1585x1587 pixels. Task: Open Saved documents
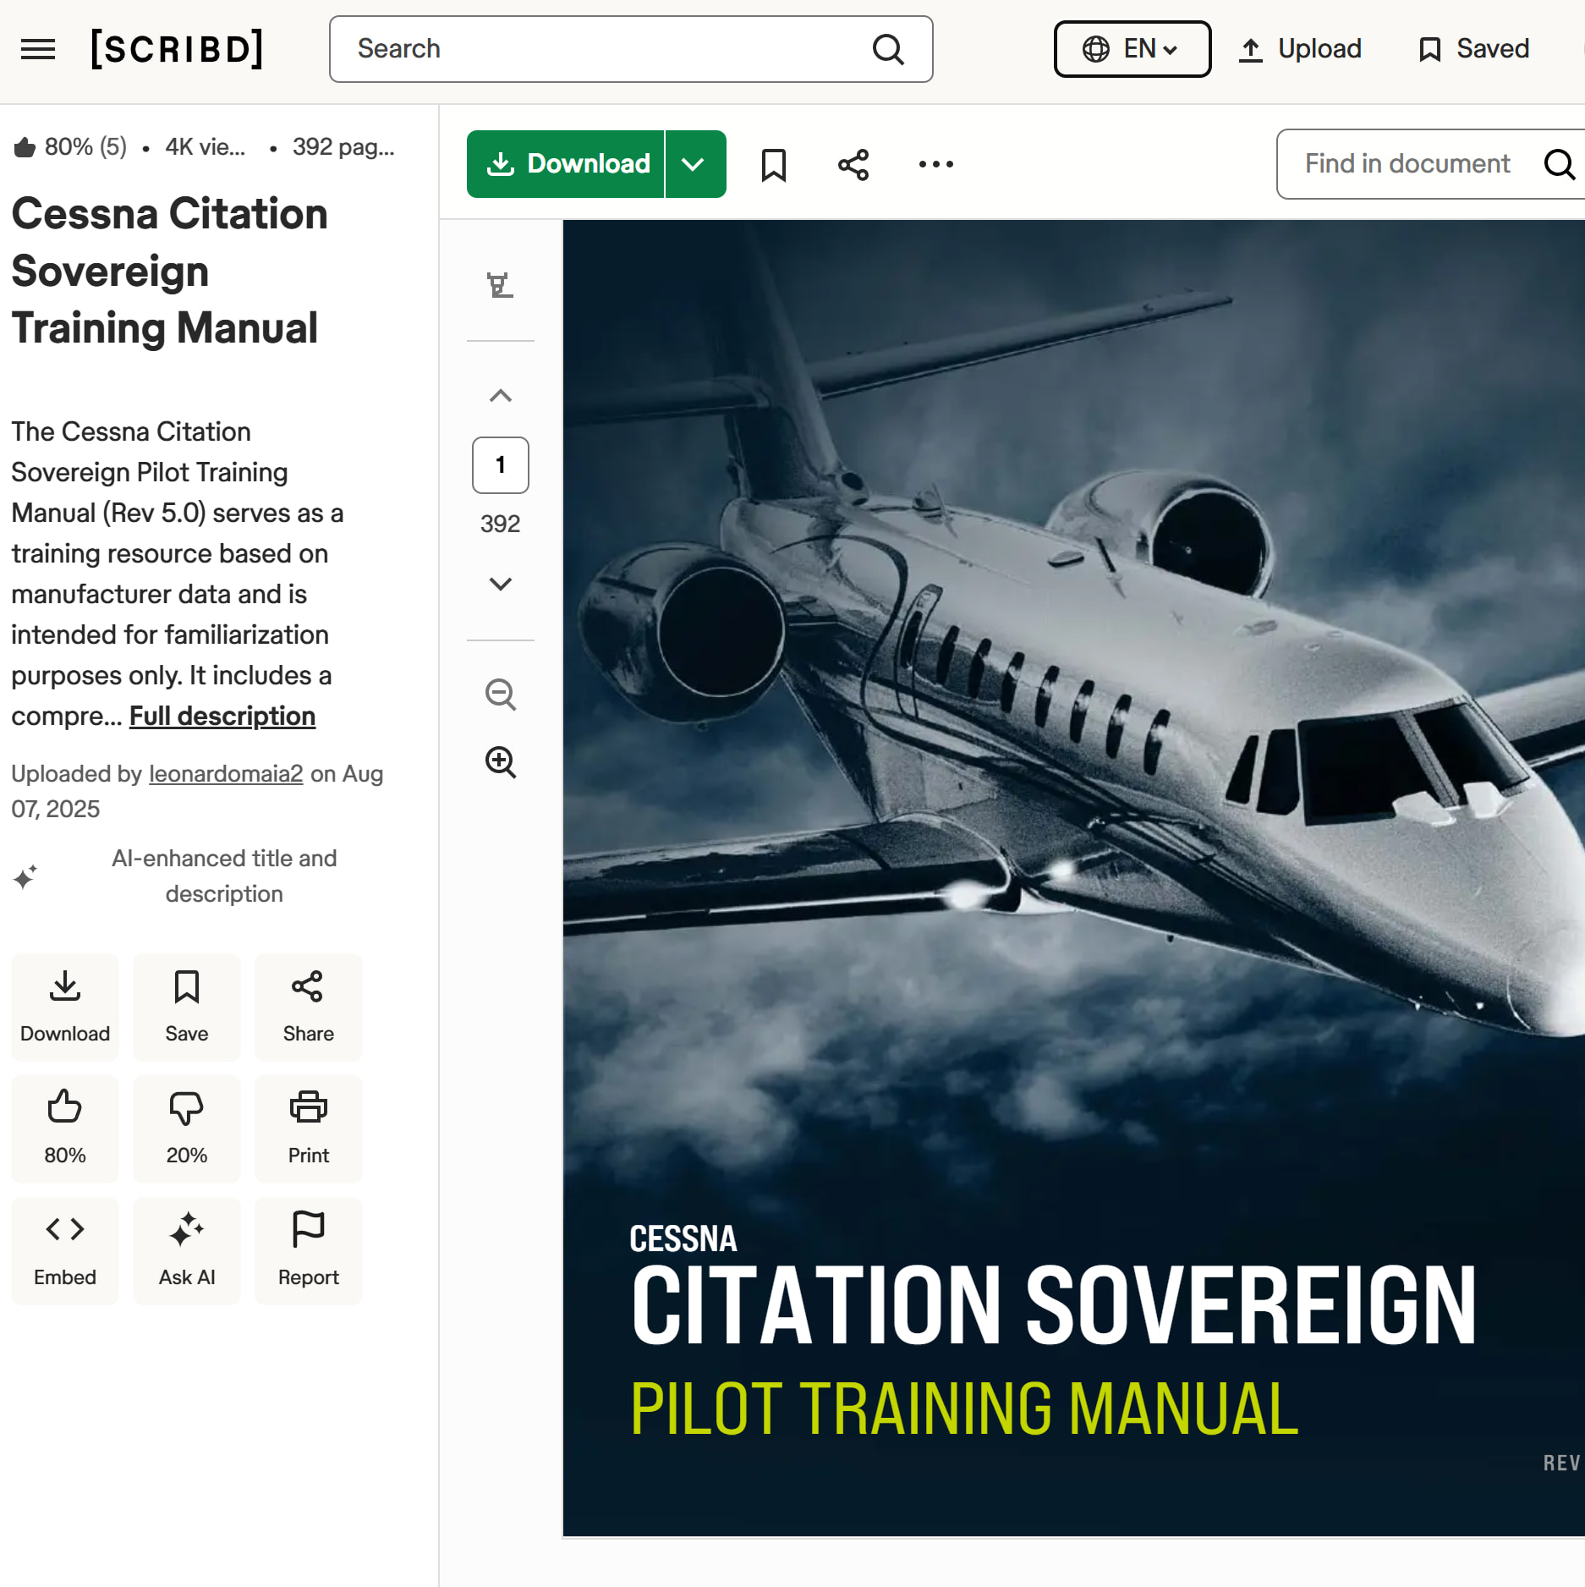click(x=1474, y=49)
